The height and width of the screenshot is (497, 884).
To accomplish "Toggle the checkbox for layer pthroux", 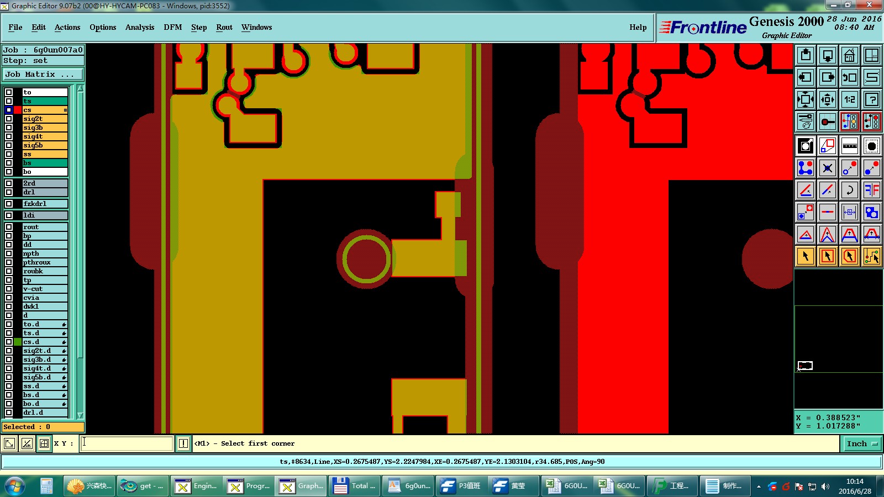I will (9, 262).
